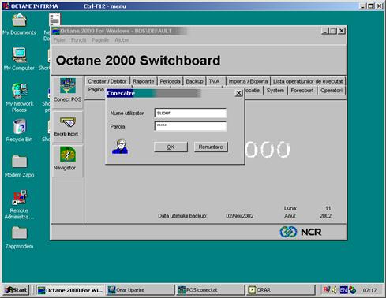The image size is (386, 298).
Task: Open the Start menu
Action: (17, 290)
